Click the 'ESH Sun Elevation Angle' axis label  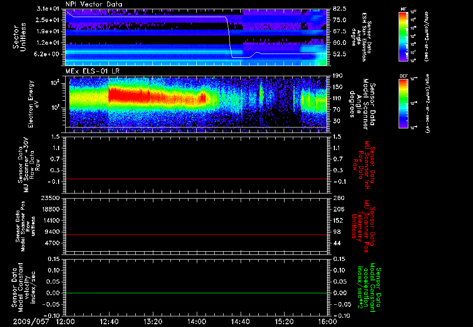pyautogui.click(x=361, y=37)
